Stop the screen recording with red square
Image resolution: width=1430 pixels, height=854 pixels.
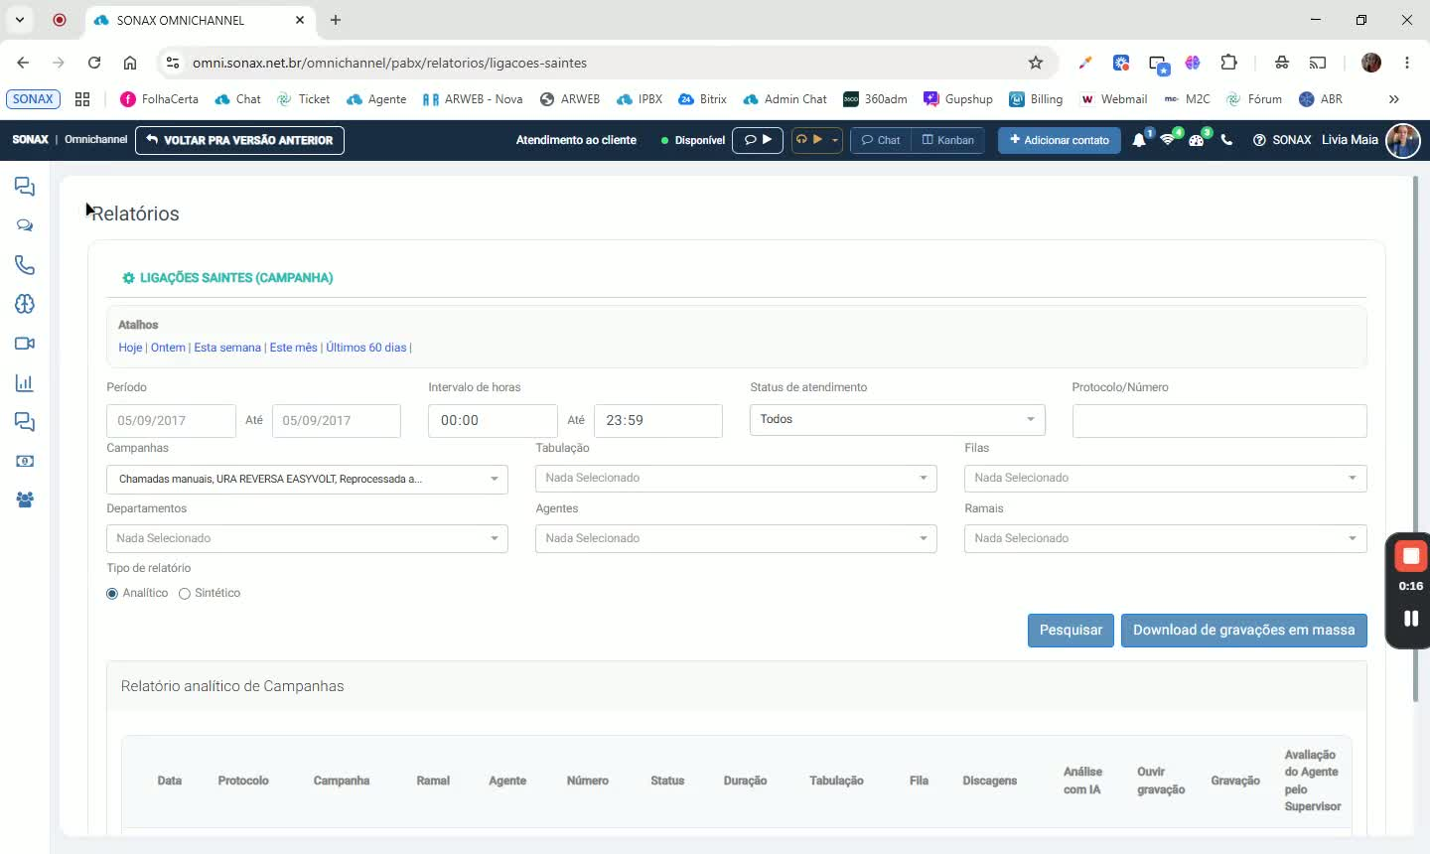pos(1410,556)
